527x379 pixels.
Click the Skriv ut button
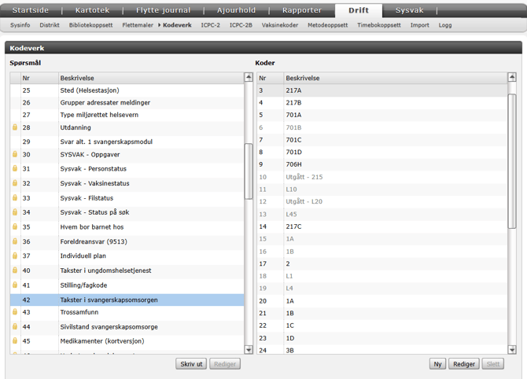point(192,364)
